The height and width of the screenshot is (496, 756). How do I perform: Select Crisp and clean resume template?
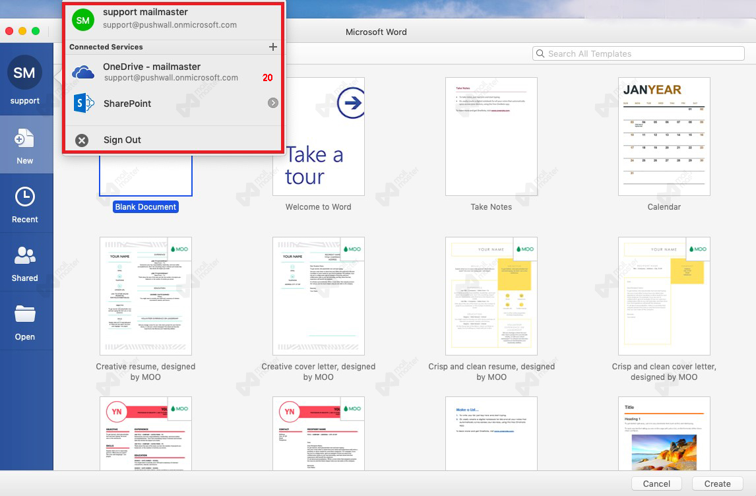point(491,296)
